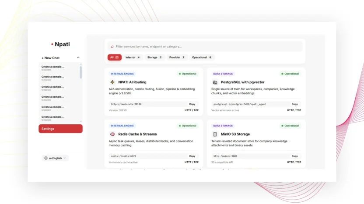Click the DATA STORAGE tag on PostgreSQL card
This screenshot has width=364, height=204.
coord(223,74)
